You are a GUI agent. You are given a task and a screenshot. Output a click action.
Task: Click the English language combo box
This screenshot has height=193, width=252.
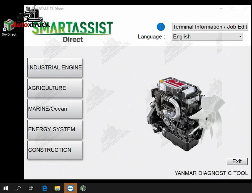point(207,36)
